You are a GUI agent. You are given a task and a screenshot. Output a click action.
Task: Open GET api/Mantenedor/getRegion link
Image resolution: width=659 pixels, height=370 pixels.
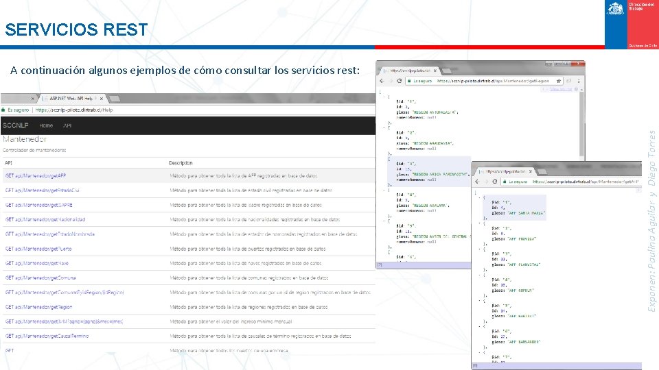(x=38, y=307)
